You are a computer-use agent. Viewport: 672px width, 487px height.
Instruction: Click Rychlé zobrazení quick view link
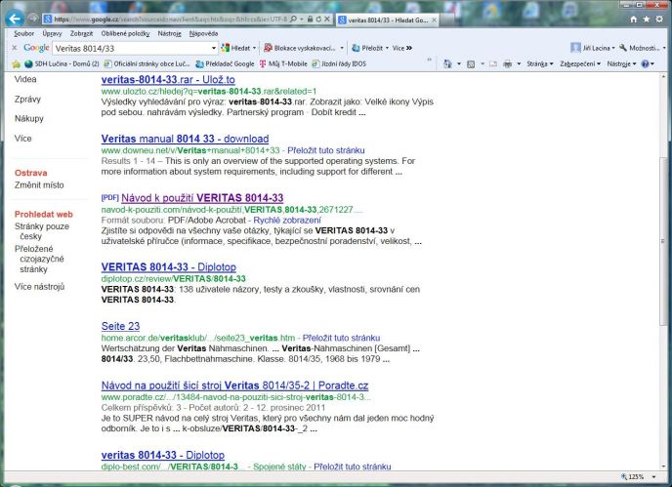pyautogui.click(x=287, y=221)
